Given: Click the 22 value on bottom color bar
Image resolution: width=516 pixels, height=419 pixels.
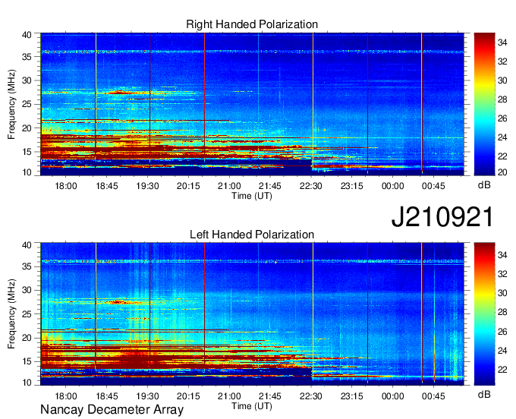Looking at the screenshot, I should (502, 370).
